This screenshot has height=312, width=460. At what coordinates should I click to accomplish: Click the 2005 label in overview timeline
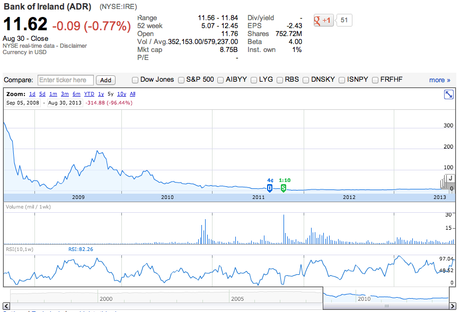[237, 299]
